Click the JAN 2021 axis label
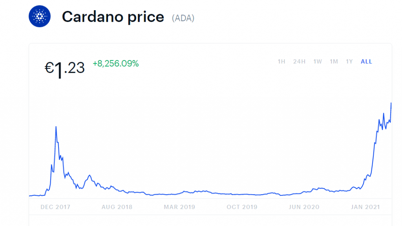The height and width of the screenshot is (226, 402). [x=365, y=207]
